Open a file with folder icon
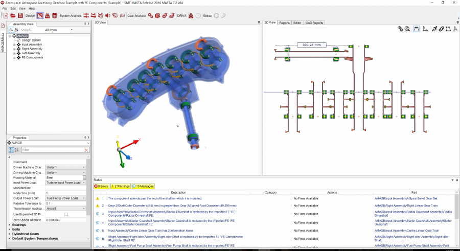Image resolution: width=460 pixels, height=251 pixels. [x=13, y=15]
